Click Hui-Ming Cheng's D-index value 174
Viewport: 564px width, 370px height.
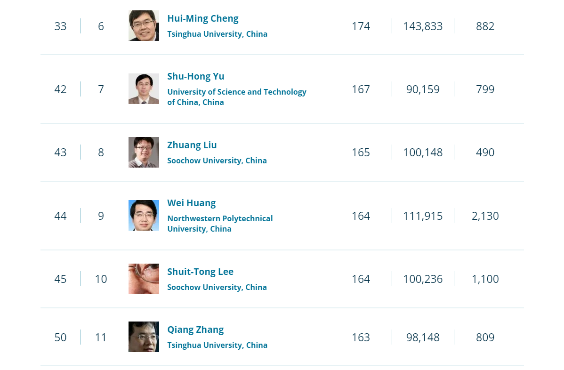pyautogui.click(x=361, y=26)
